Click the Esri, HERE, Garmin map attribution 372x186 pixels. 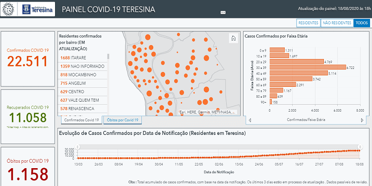pos(208,112)
